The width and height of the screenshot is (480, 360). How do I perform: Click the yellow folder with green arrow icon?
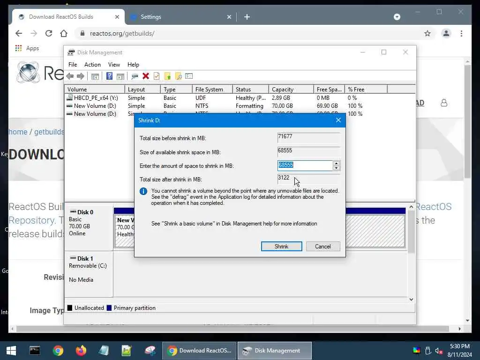pyautogui.click(x=167, y=76)
